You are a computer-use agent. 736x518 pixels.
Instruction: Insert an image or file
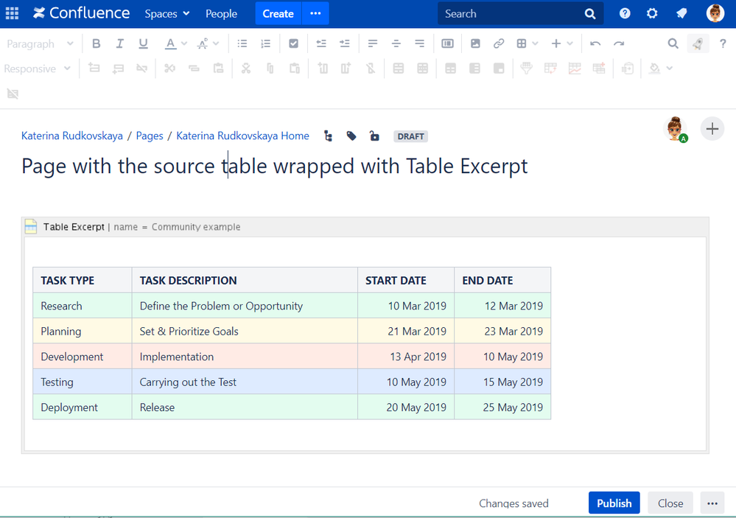pyautogui.click(x=475, y=44)
